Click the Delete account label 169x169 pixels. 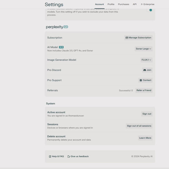[x=56, y=136]
